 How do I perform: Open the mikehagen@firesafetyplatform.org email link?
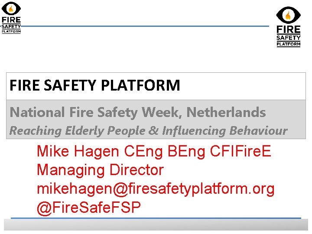156,188
